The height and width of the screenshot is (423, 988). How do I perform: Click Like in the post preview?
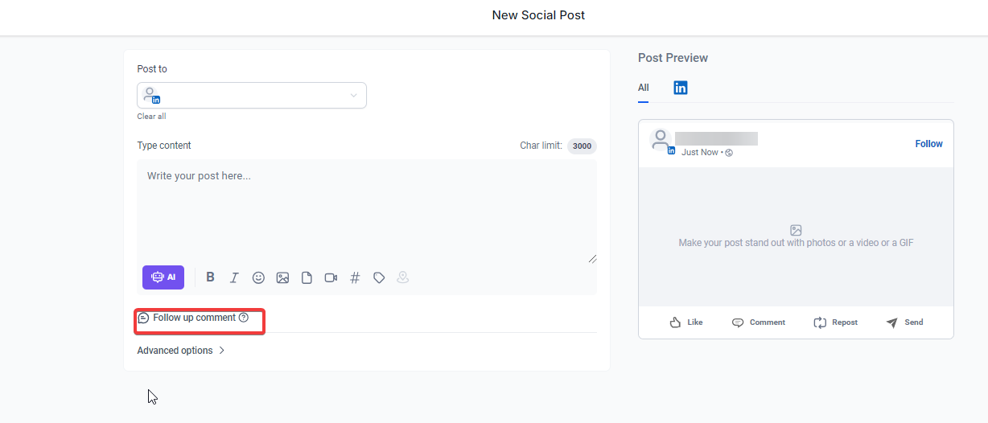click(x=686, y=322)
